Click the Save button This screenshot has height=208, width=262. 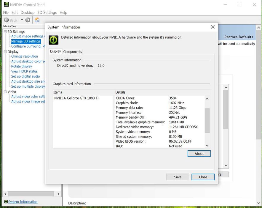tap(178, 177)
